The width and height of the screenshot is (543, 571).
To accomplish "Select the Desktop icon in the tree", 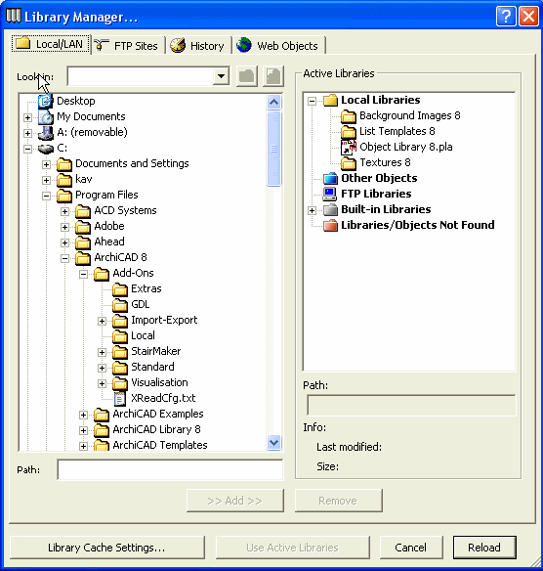I will click(x=46, y=101).
